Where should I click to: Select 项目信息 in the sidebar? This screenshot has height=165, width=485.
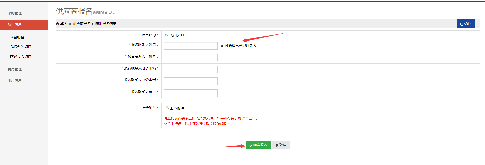point(15,25)
